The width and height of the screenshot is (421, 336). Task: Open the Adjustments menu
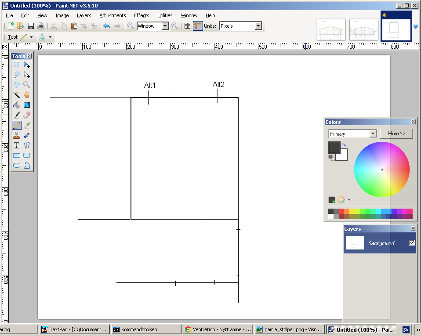pyautogui.click(x=113, y=15)
